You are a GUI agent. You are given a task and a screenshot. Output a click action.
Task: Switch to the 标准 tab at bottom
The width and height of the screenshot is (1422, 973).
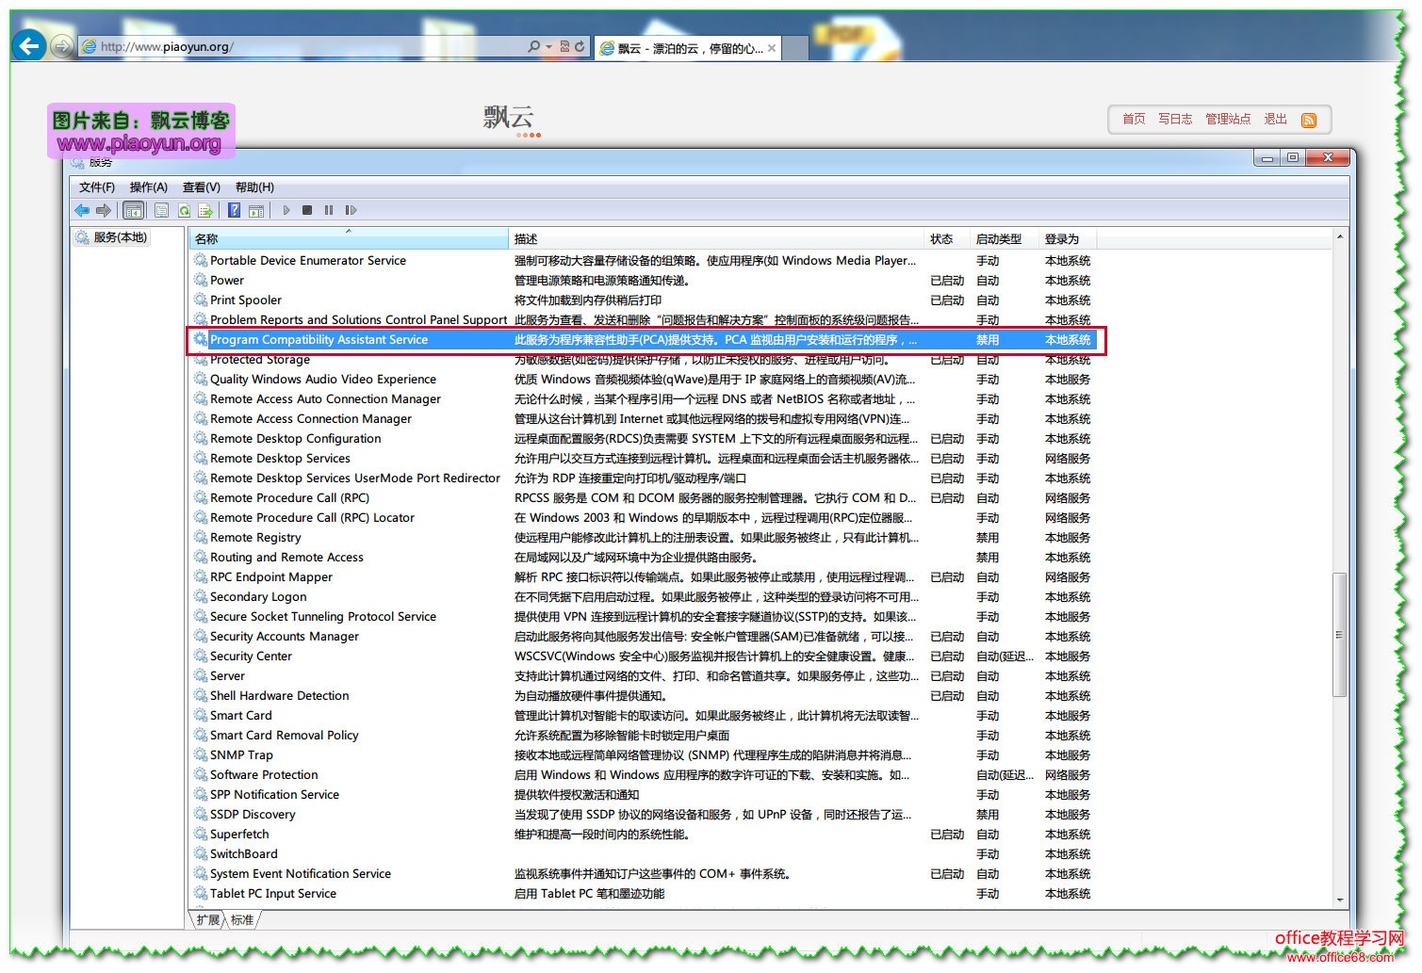pyautogui.click(x=242, y=920)
